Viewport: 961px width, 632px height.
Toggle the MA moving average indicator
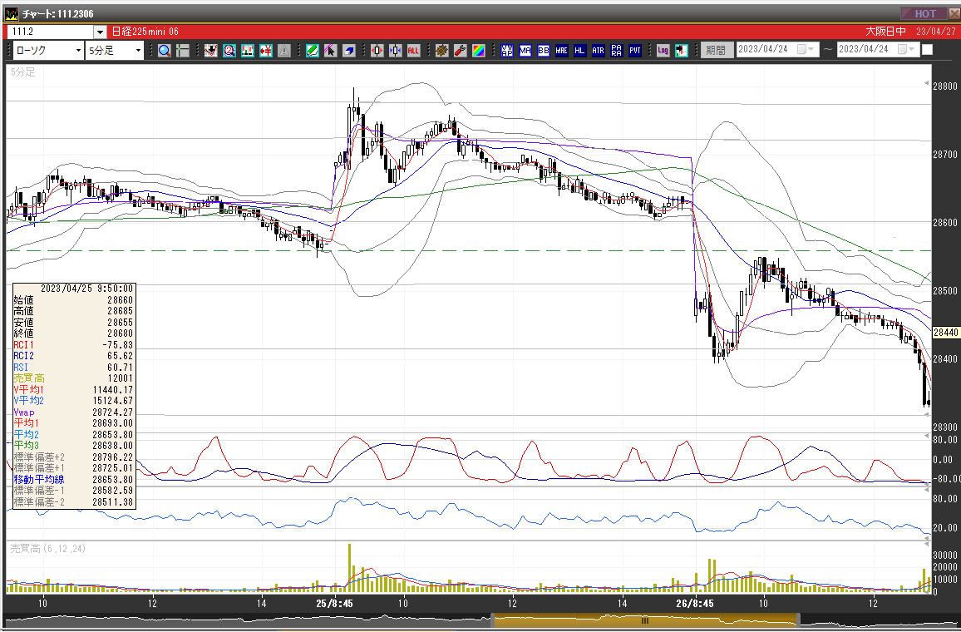(x=525, y=51)
